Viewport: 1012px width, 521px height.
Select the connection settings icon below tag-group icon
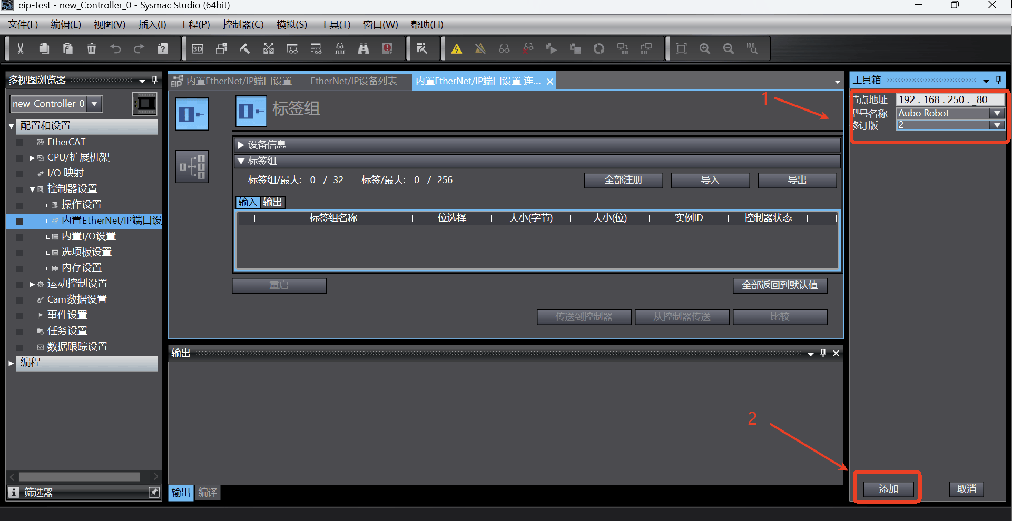(x=192, y=167)
